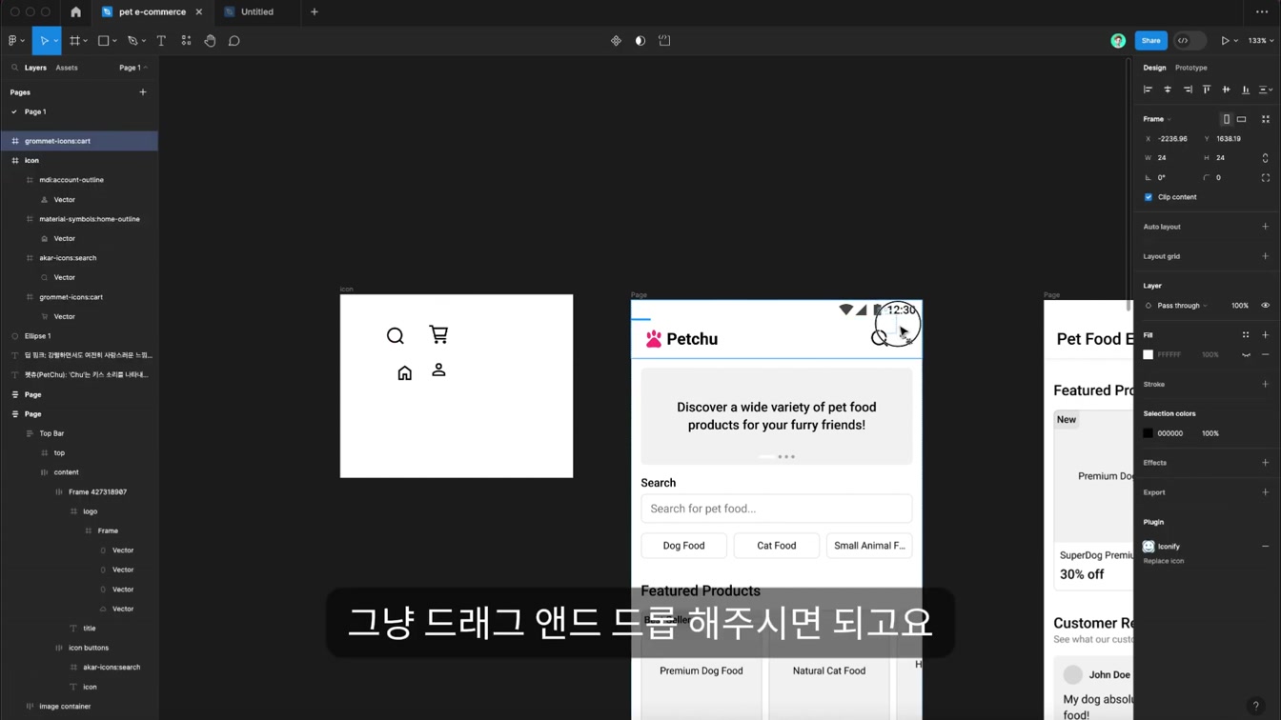Image resolution: width=1281 pixels, height=720 pixels.
Task: Click the create component icon
Action: (616, 41)
